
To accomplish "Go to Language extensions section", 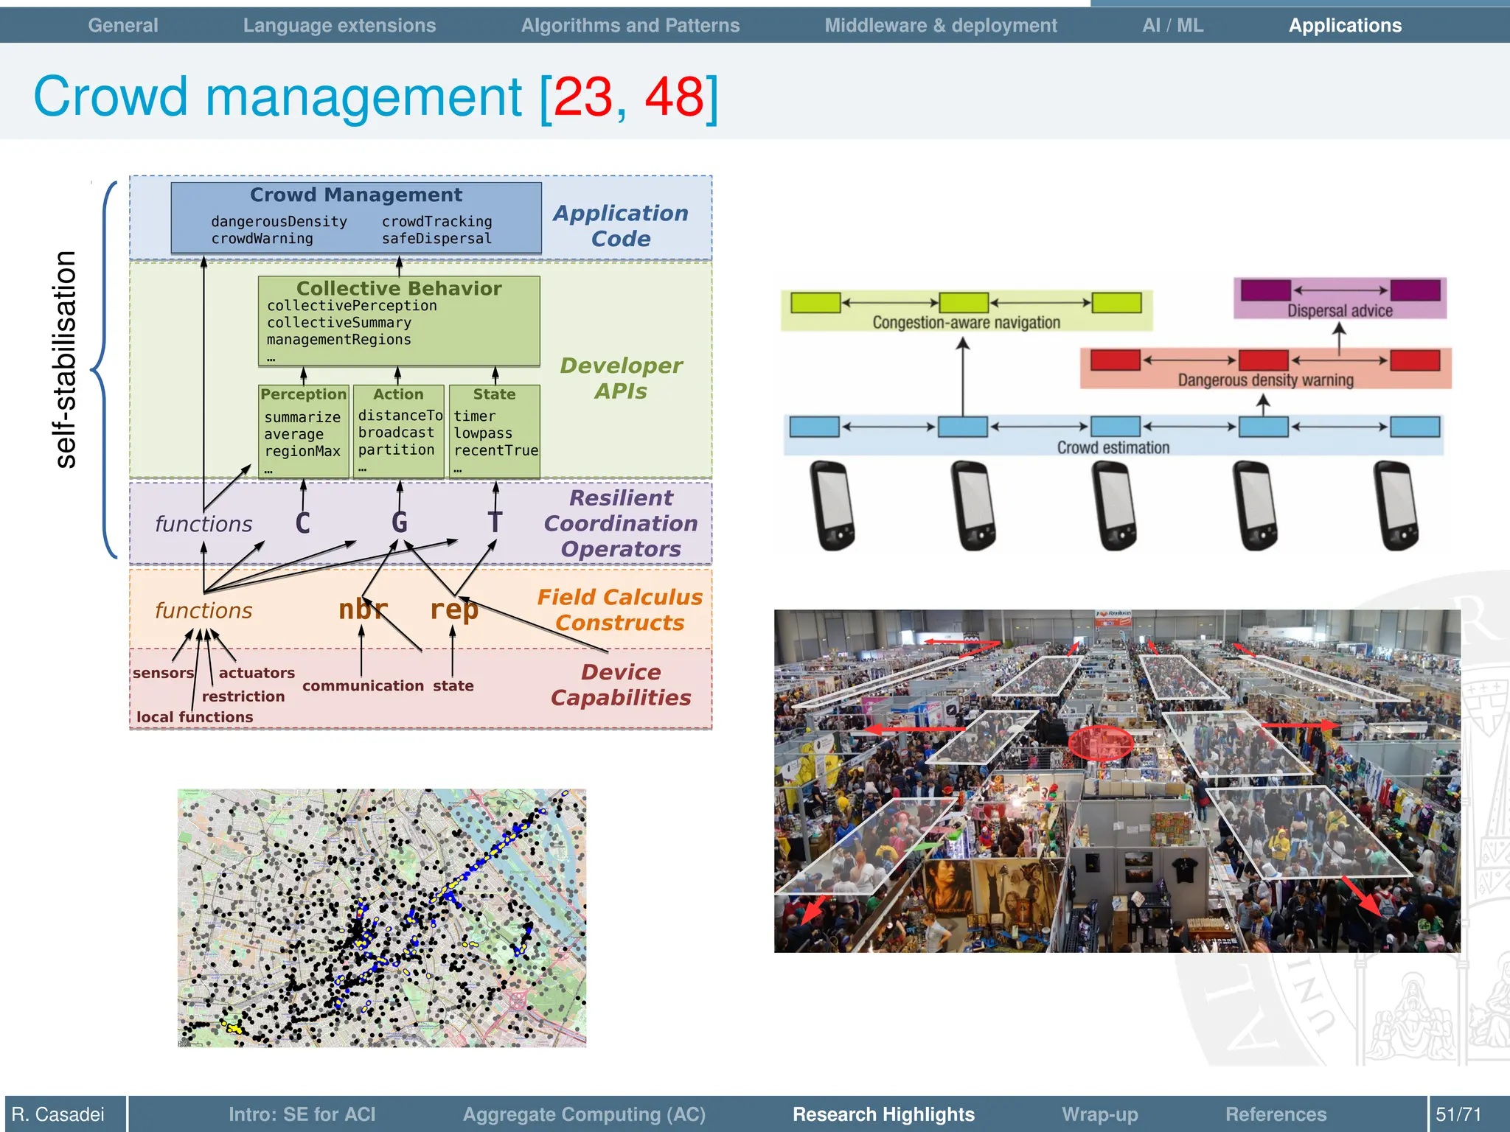I will (x=339, y=25).
